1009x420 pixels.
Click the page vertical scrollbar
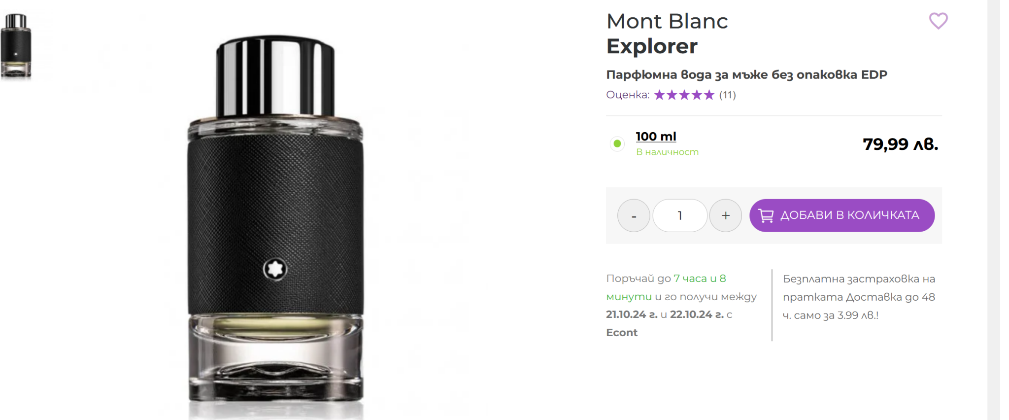[x=993, y=210]
